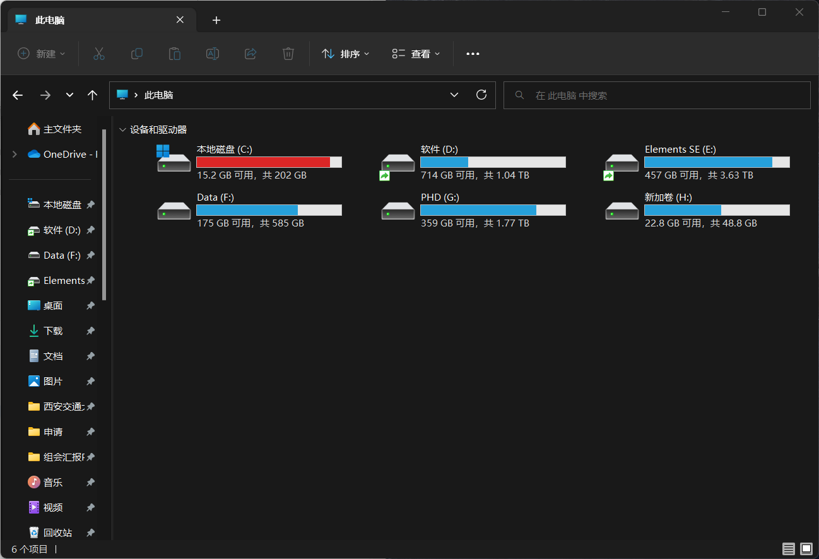Image resolution: width=819 pixels, height=559 pixels.
Task: Refresh the current folder view
Action: coord(481,95)
